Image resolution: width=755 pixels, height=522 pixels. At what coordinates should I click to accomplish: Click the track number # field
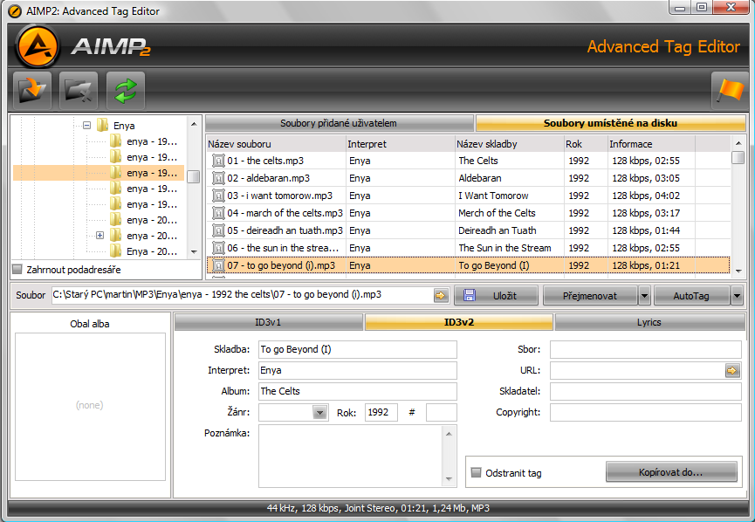click(x=441, y=413)
